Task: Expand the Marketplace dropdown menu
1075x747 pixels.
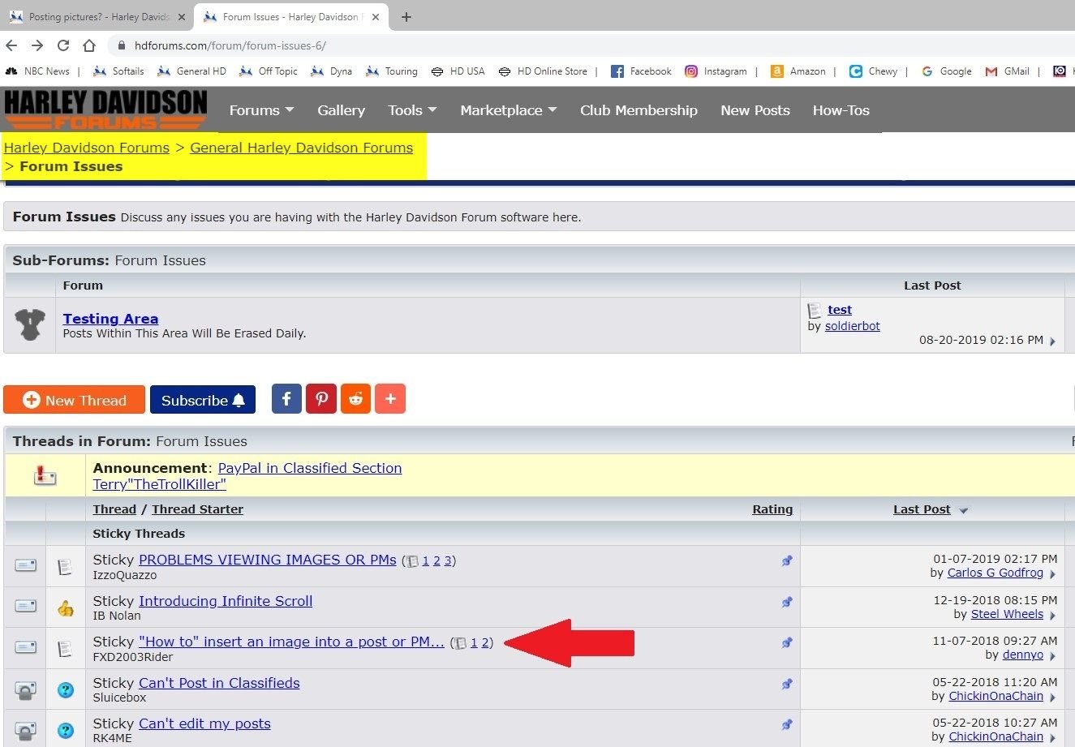Action: click(508, 110)
